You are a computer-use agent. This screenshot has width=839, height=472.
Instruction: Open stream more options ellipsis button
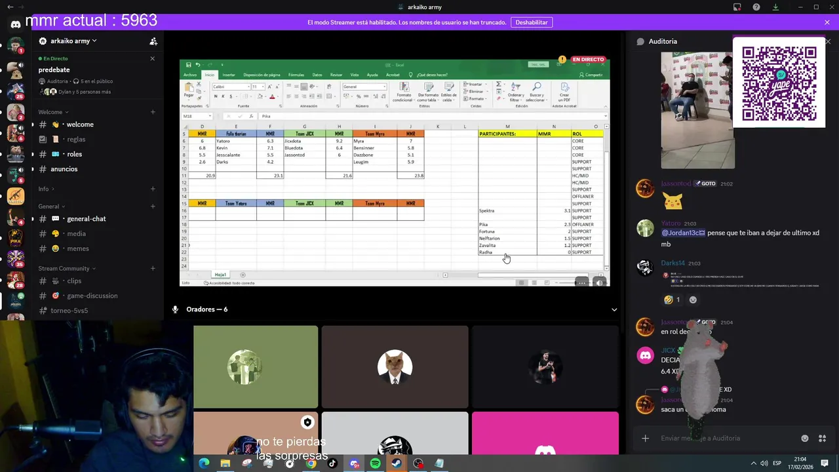tap(581, 283)
